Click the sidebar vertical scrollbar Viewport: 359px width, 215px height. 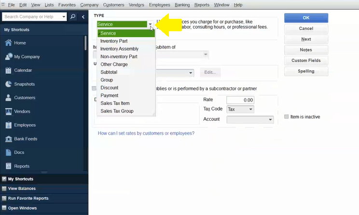pos(85,43)
